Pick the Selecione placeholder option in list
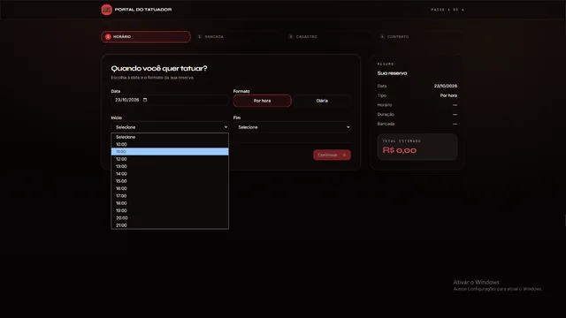 coord(170,137)
